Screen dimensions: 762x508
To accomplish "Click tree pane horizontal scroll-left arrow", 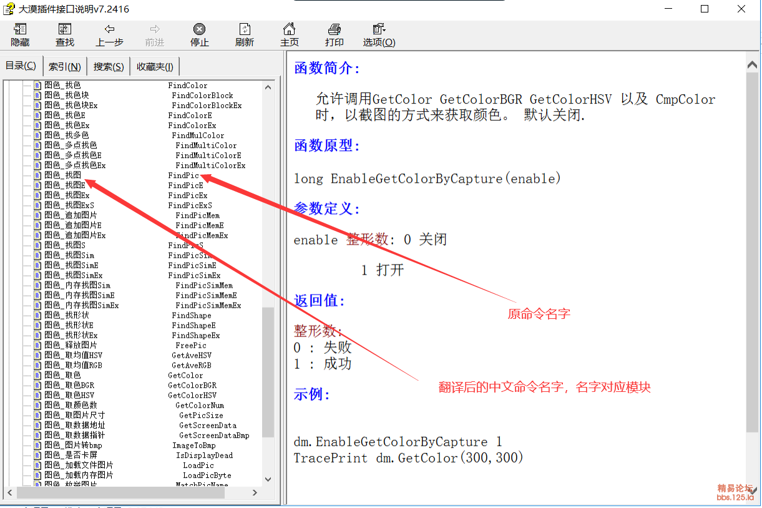I will click(8, 492).
